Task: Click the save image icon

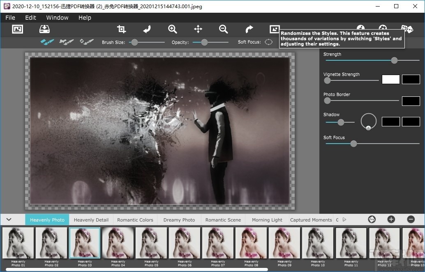Action: (x=44, y=29)
